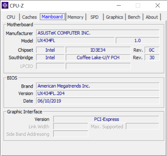Click the chipset revision 0C value
The height and width of the screenshot is (156, 167).
coord(152,50)
